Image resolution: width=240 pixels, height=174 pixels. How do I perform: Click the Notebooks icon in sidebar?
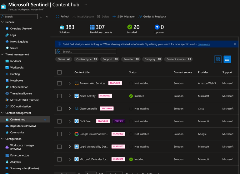(x=7, y=80)
